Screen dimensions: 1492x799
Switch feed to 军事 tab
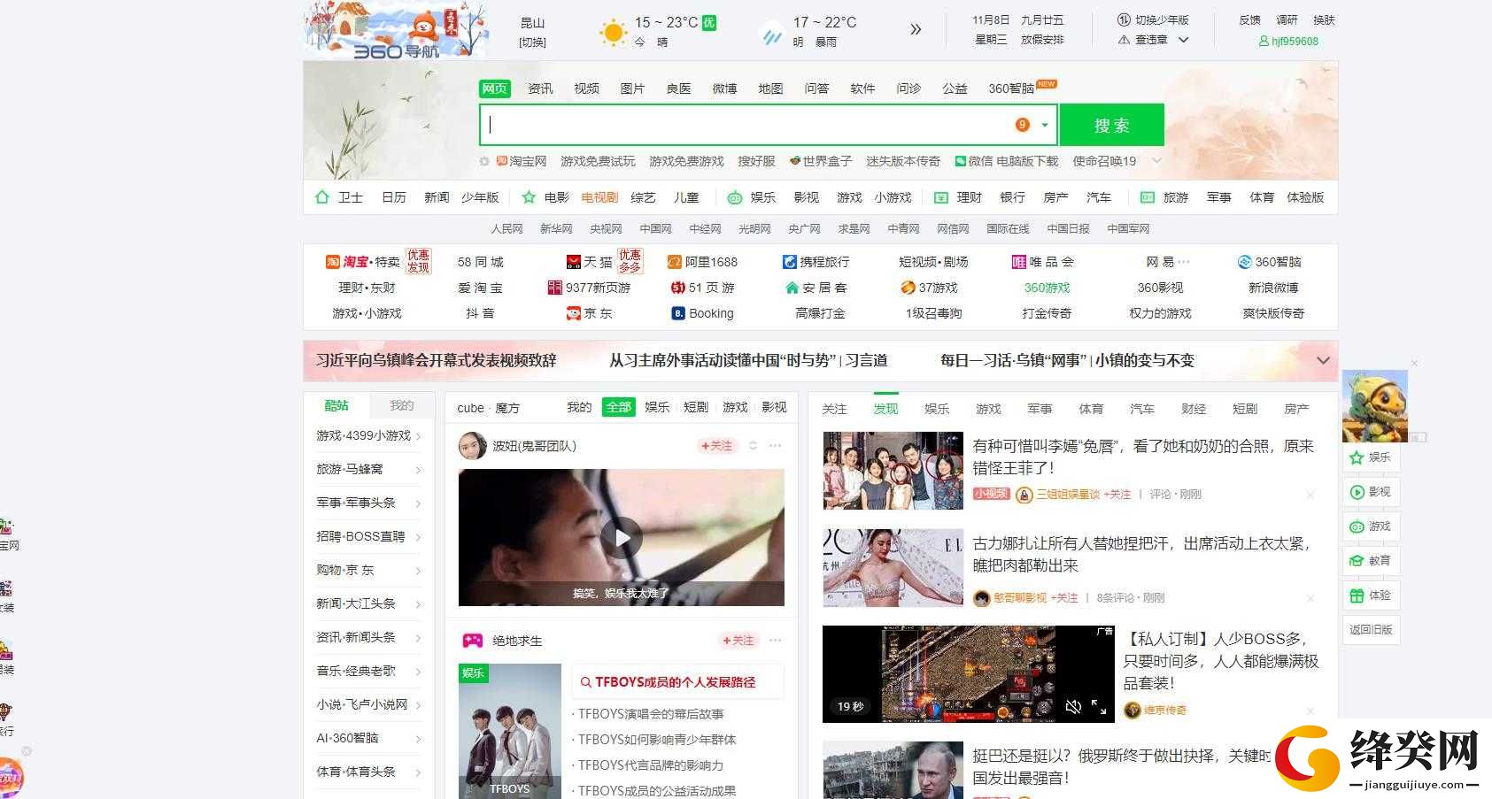click(1040, 409)
